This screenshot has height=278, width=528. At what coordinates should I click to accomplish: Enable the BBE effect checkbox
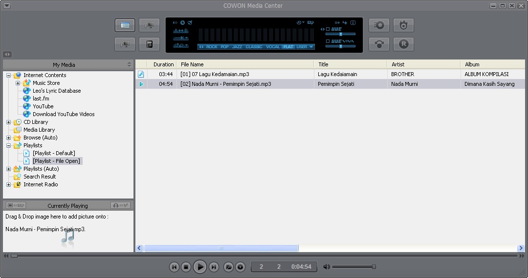pyautogui.click(x=328, y=29)
